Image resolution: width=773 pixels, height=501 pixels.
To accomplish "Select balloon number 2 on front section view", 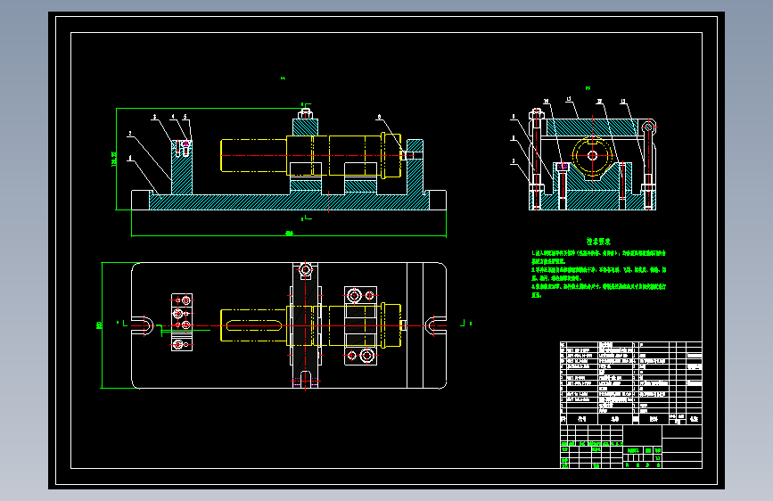I will pyautogui.click(x=130, y=134).
